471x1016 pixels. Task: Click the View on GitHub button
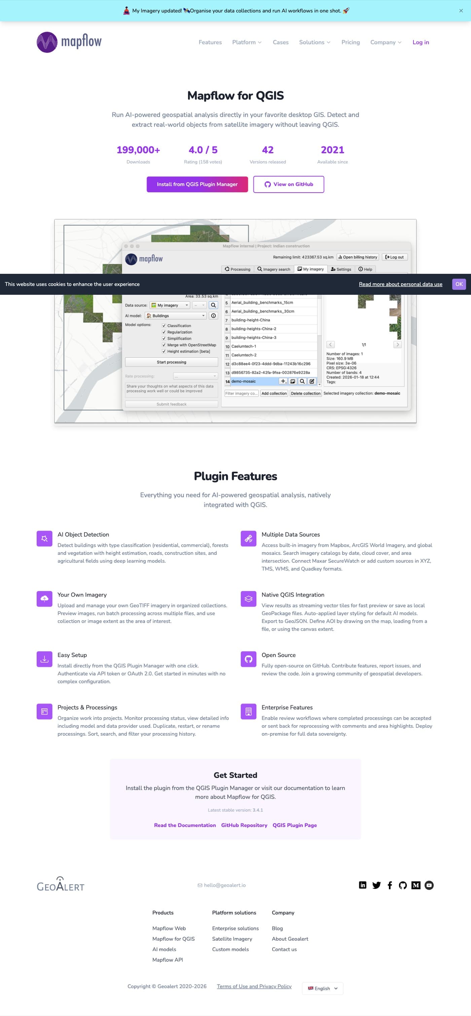pos(289,184)
